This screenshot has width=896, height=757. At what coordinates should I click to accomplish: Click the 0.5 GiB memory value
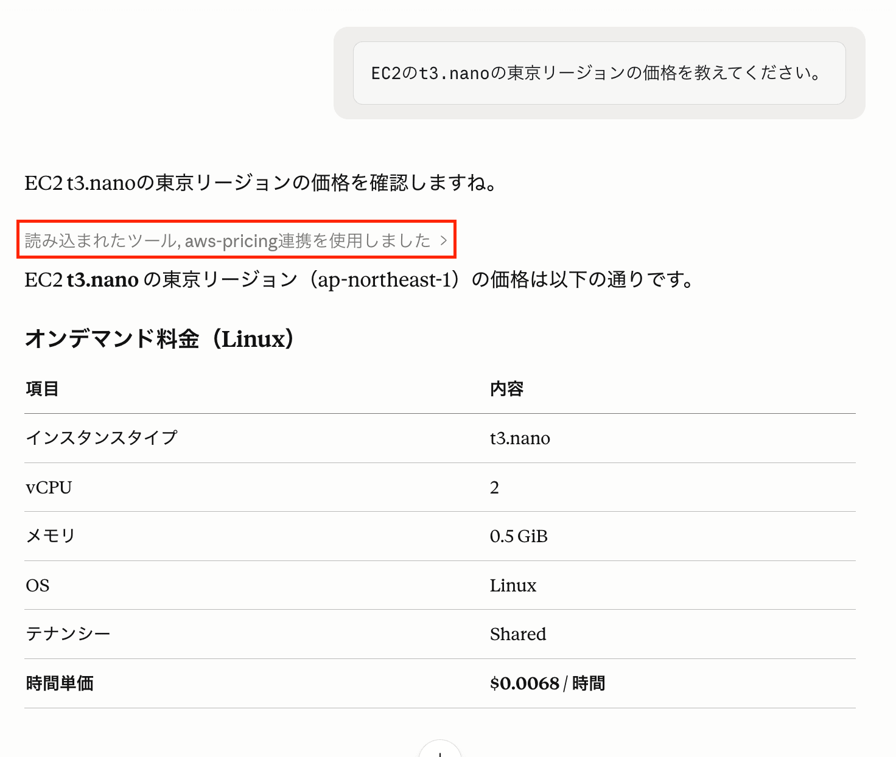tap(519, 536)
